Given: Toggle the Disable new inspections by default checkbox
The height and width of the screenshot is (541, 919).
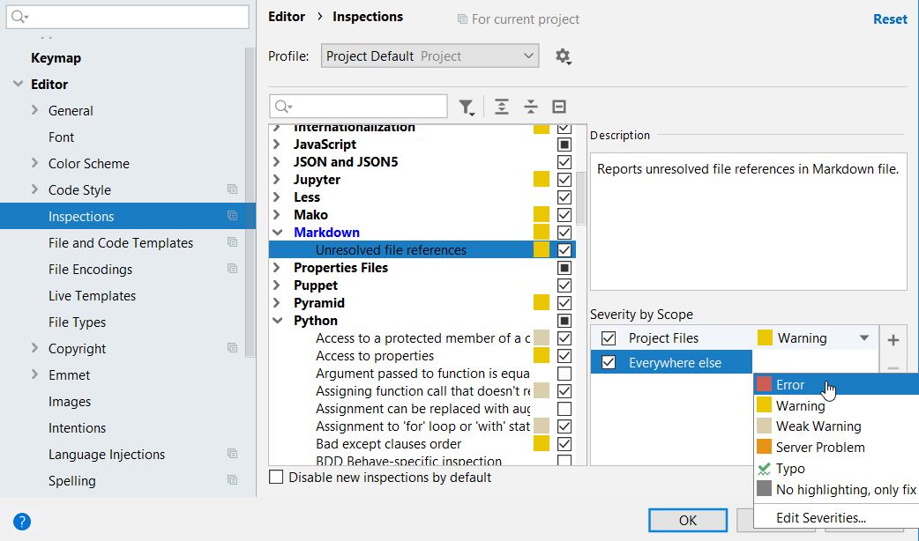Looking at the screenshot, I should tap(276, 478).
